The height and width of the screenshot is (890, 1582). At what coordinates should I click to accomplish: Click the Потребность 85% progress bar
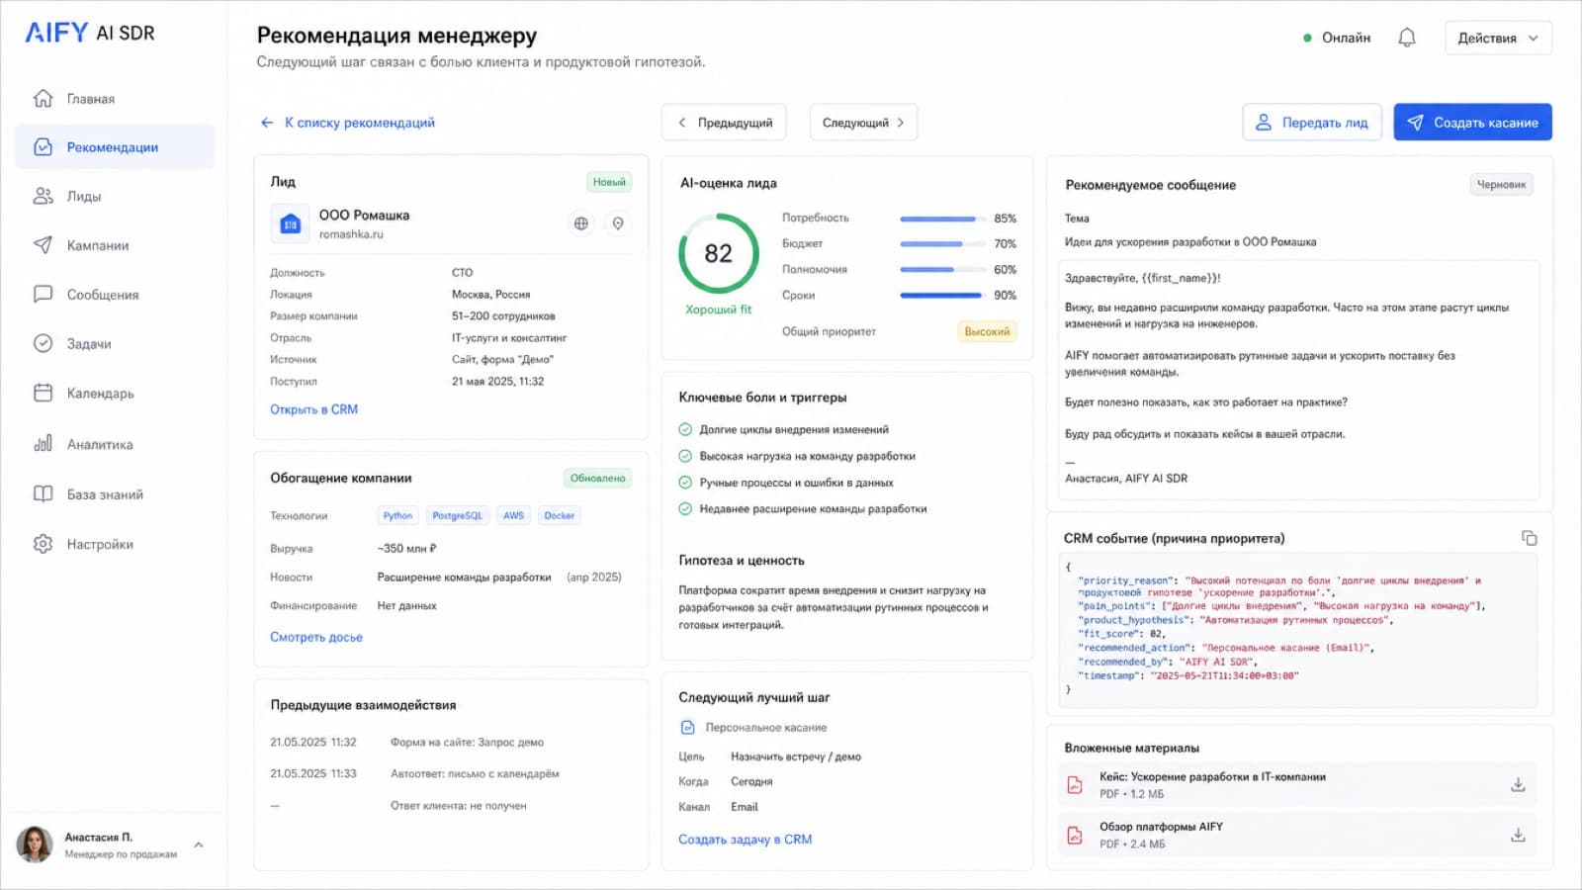(x=941, y=219)
